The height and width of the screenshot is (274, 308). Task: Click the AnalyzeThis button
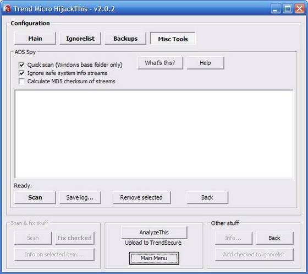click(x=154, y=232)
